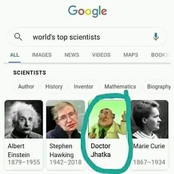Select the ALL results tab
This screenshot has width=174, height=174.
pos(15,55)
